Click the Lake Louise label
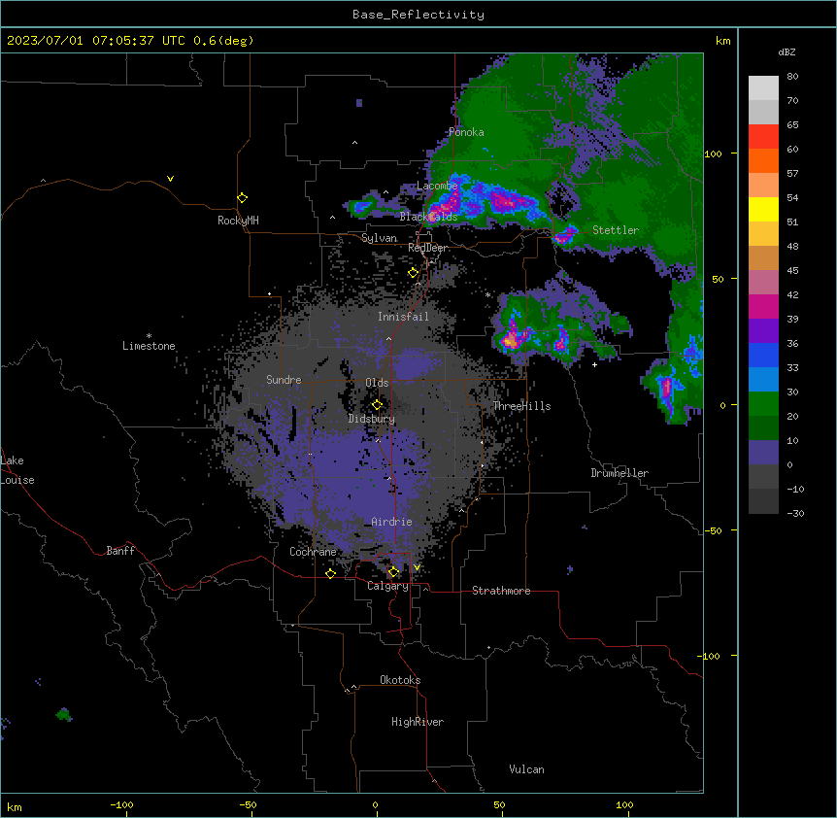The width and height of the screenshot is (837, 818). [17, 470]
